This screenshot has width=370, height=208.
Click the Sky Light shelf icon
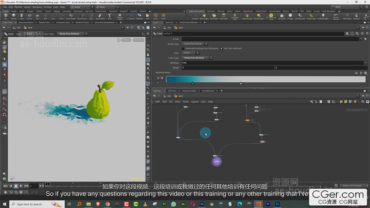pos(282,16)
